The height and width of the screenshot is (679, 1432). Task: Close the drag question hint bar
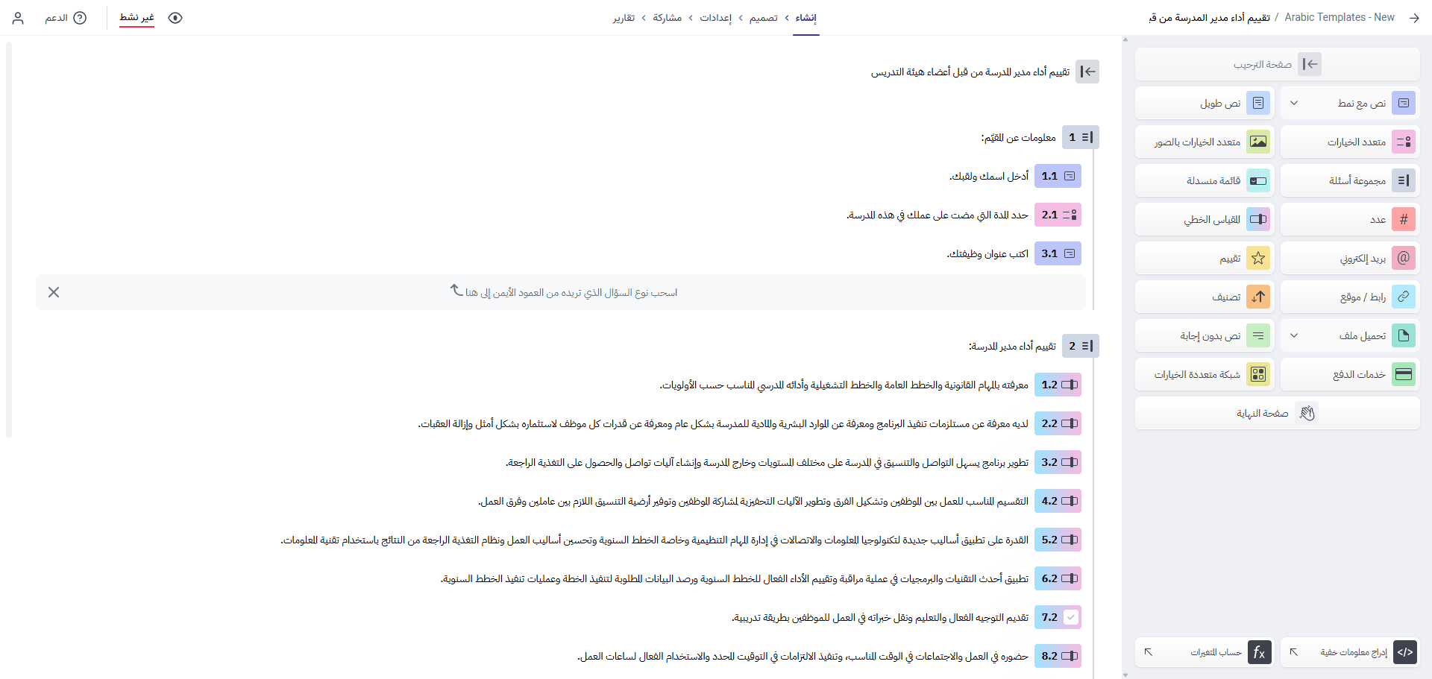[x=54, y=292]
